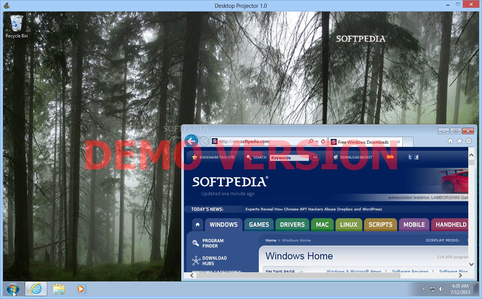Minimize the Internet Explorer window

coord(443,131)
